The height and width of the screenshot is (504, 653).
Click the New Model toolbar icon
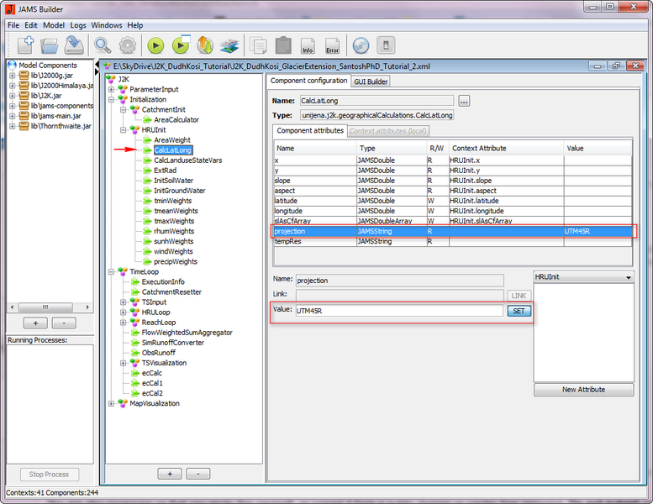tap(24, 45)
